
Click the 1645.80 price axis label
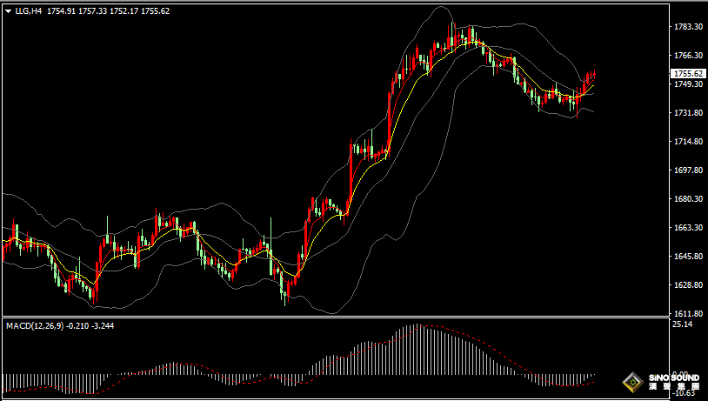point(688,257)
